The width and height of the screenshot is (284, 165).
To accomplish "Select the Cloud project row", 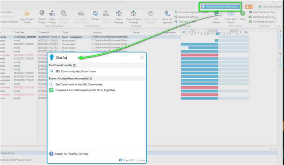I will tap(91, 44).
